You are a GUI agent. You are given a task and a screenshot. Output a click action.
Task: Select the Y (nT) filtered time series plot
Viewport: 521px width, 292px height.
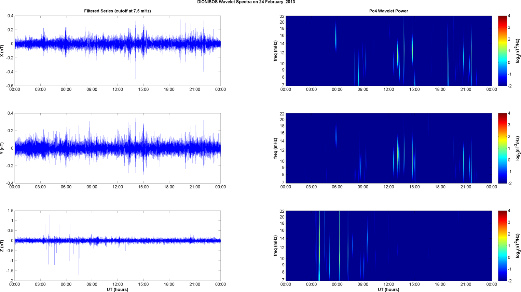(x=118, y=148)
